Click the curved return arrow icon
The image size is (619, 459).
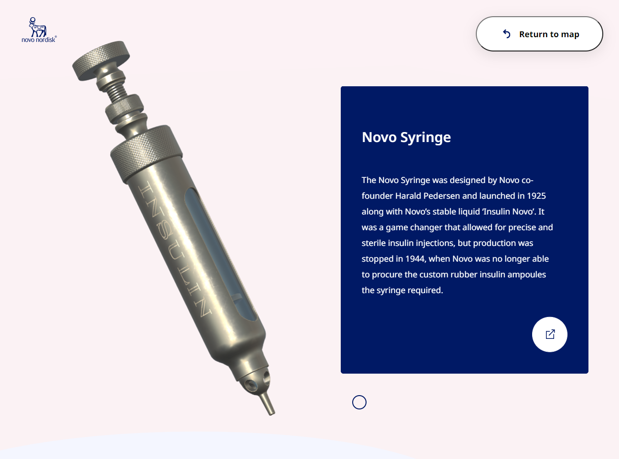point(507,34)
